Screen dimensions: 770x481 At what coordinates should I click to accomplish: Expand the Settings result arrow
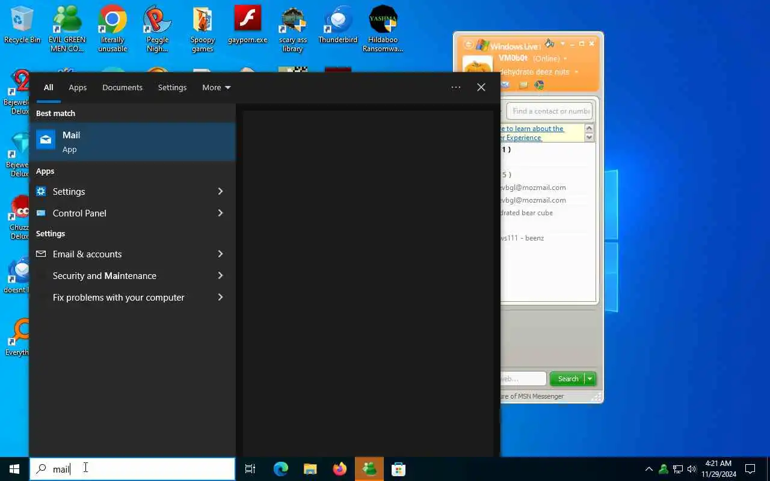pyautogui.click(x=220, y=191)
